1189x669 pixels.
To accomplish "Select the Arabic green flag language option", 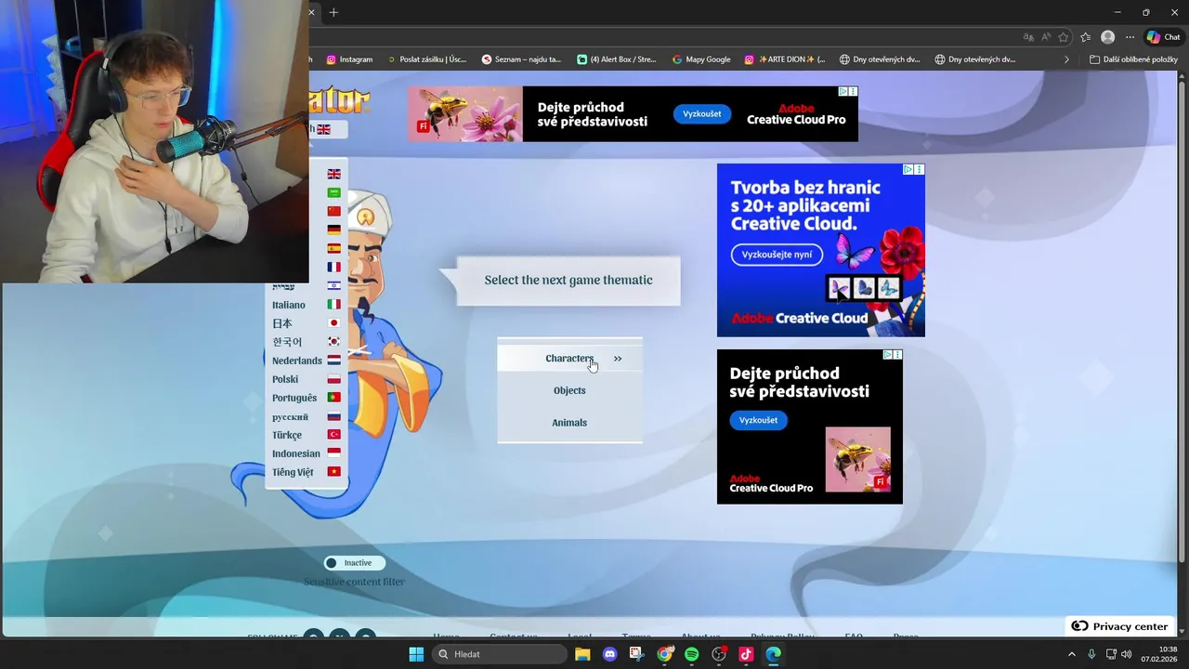I will point(333,192).
